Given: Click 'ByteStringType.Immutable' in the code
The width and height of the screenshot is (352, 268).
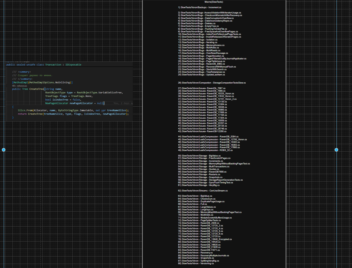Looking at the screenshot, I should tap(76, 110).
